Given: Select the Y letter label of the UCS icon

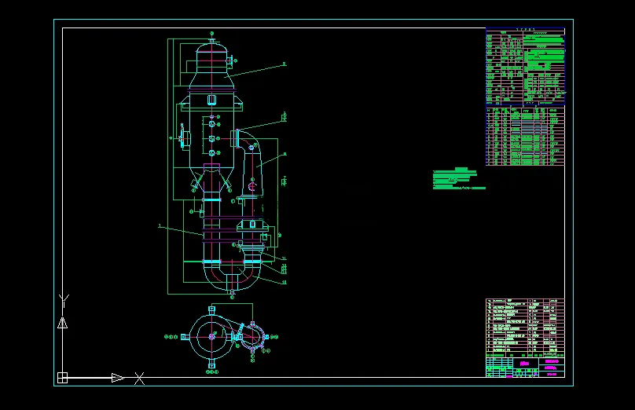Looking at the screenshot, I should point(64,301).
